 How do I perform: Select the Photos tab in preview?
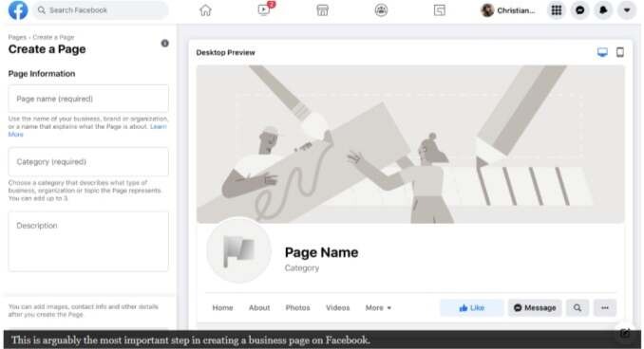click(297, 307)
